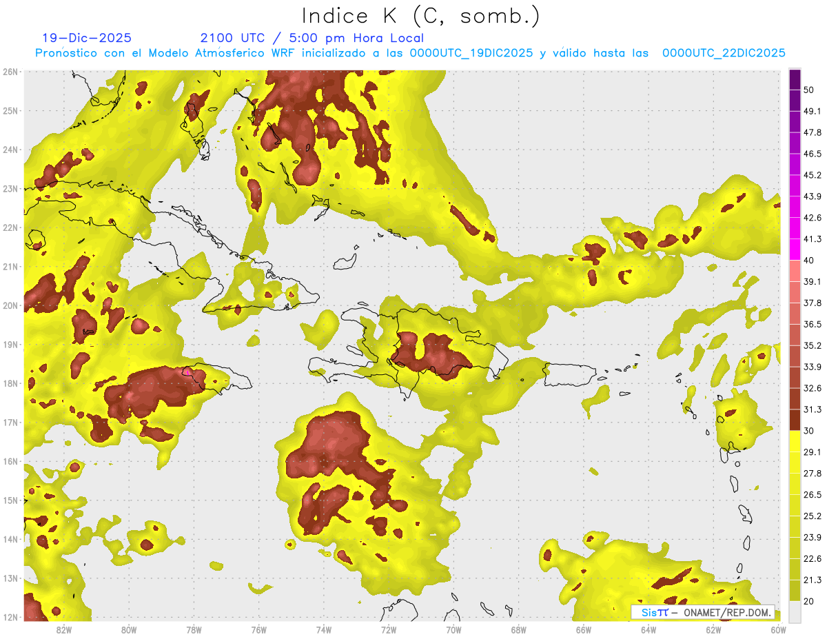Screen dimensions: 827x639
Task: Click the '82W' longitude label
Action: 64,629
